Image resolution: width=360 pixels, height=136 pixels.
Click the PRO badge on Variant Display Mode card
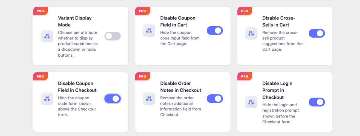click(x=40, y=11)
